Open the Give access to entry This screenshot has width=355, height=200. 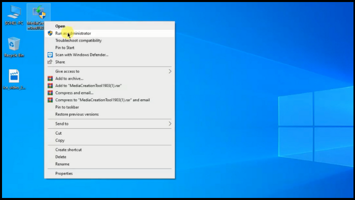(x=110, y=71)
